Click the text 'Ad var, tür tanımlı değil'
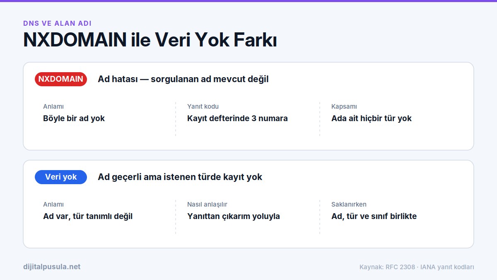The width and height of the screenshot is (497, 280). 88,216
